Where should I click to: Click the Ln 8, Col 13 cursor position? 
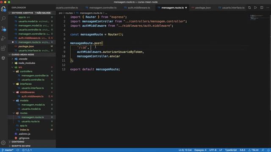point(185,150)
